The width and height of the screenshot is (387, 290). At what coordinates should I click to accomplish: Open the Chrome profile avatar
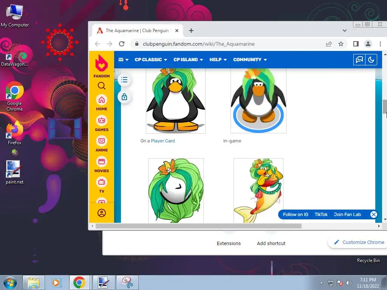368,44
